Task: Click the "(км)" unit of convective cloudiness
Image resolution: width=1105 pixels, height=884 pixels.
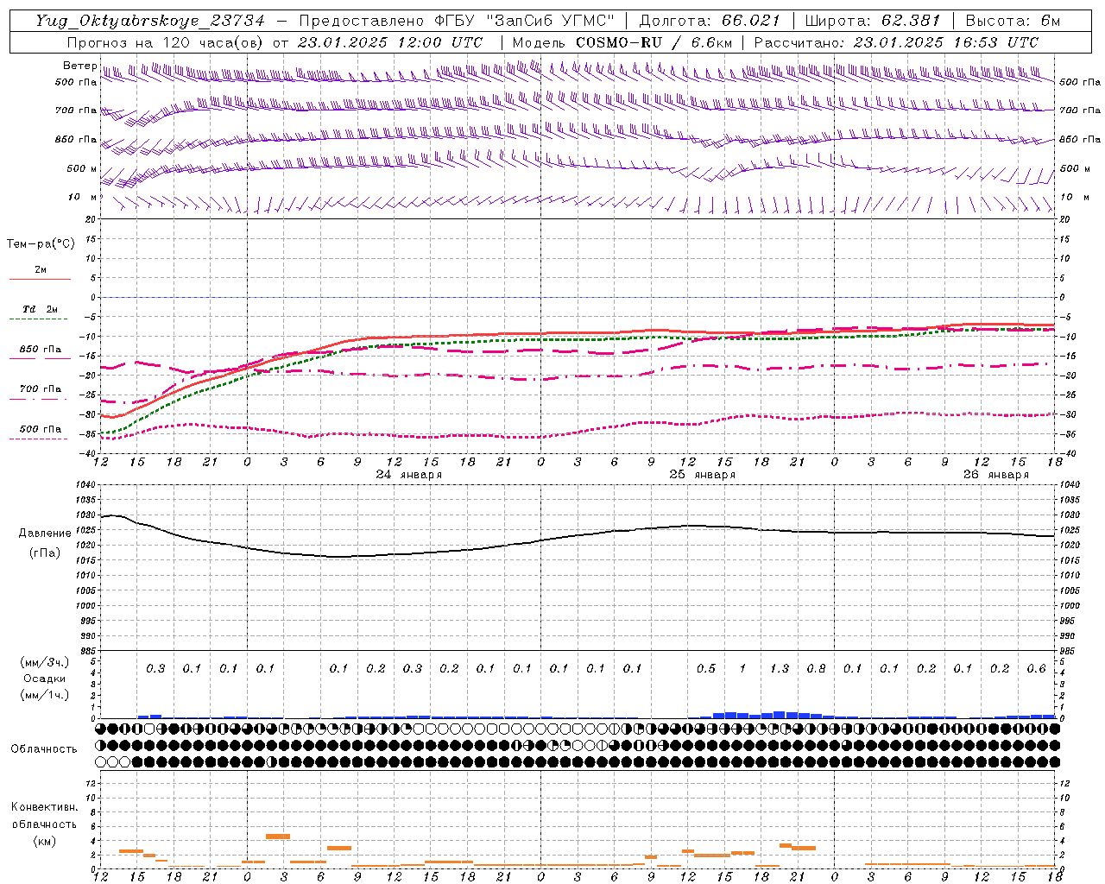Action: point(44,840)
